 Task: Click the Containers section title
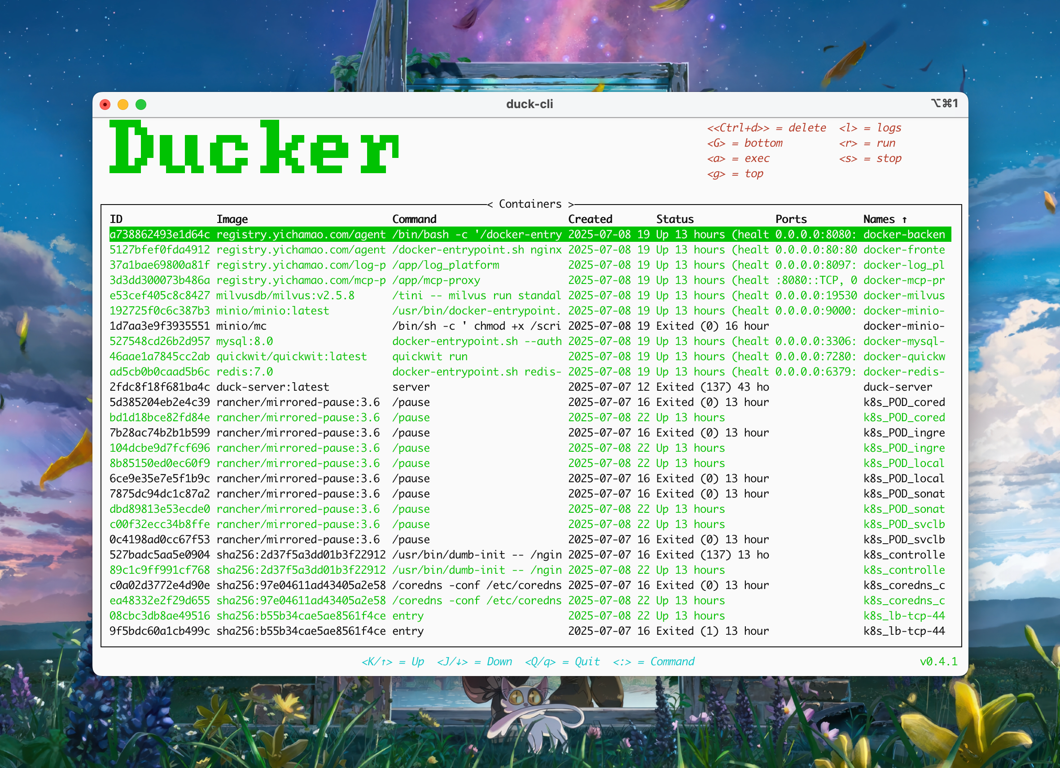[x=530, y=204]
